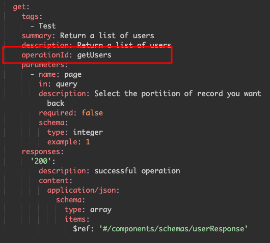The width and height of the screenshot is (270, 243).
Task: Click 'type:' key before 'integer'
Action: point(58,133)
